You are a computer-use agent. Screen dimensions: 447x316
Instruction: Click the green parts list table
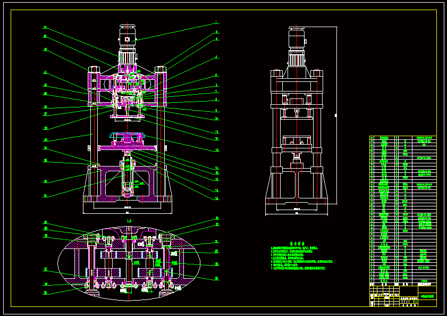coord(403,211)
